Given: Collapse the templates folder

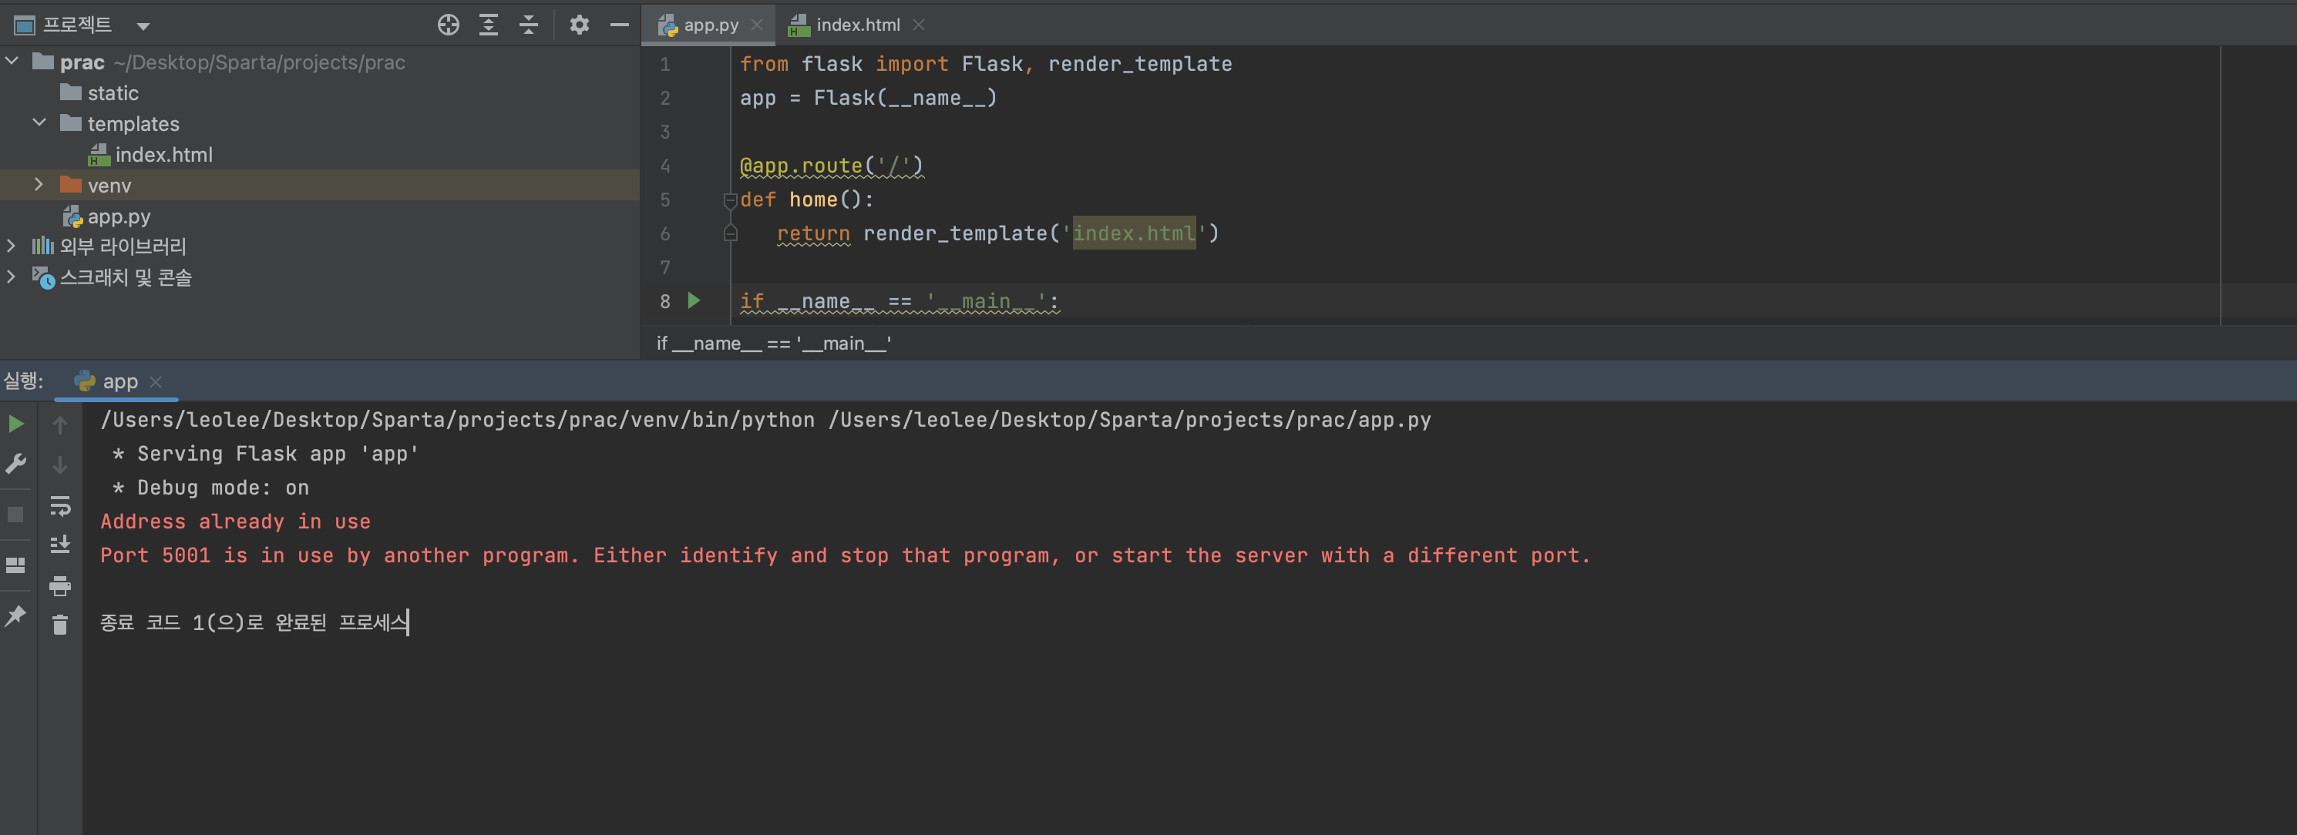Looking at the screenshot, I should [39, 123].
